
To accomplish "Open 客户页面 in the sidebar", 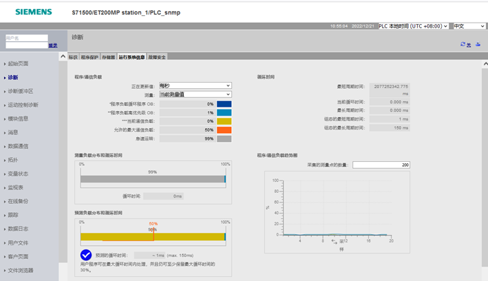I will [x=18, y=256].
